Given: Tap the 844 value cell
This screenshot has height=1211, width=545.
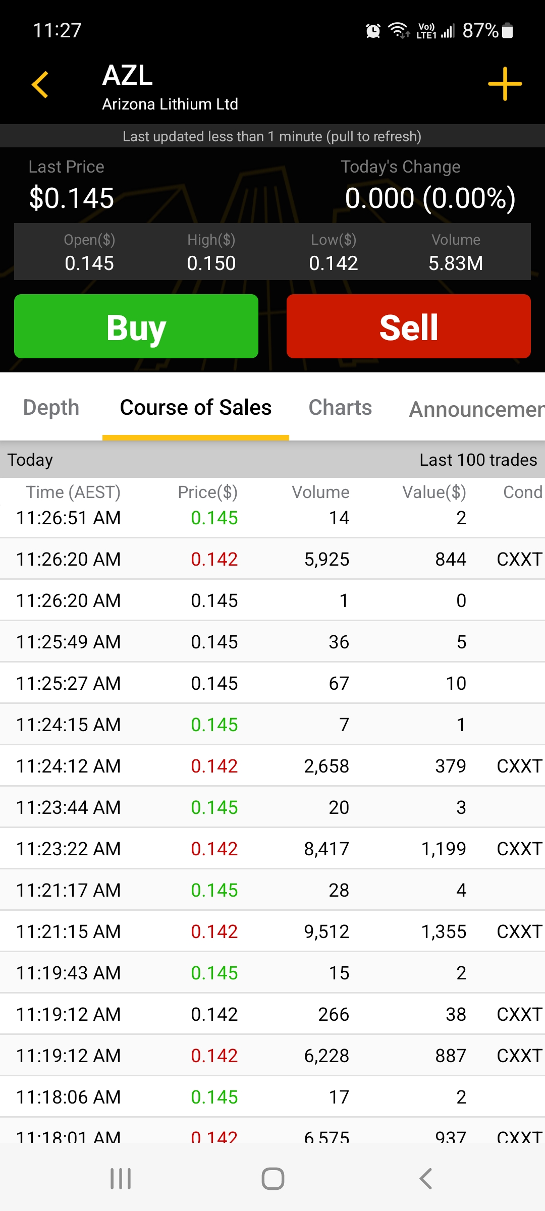Looking at the screenshot, I should [451, 559].
